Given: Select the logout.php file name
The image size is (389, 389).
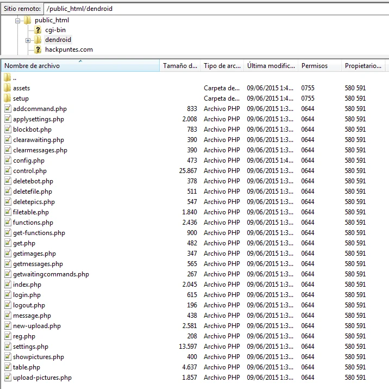Looking at the screenshot, I should pyautogui.click(x=29, y=305).
